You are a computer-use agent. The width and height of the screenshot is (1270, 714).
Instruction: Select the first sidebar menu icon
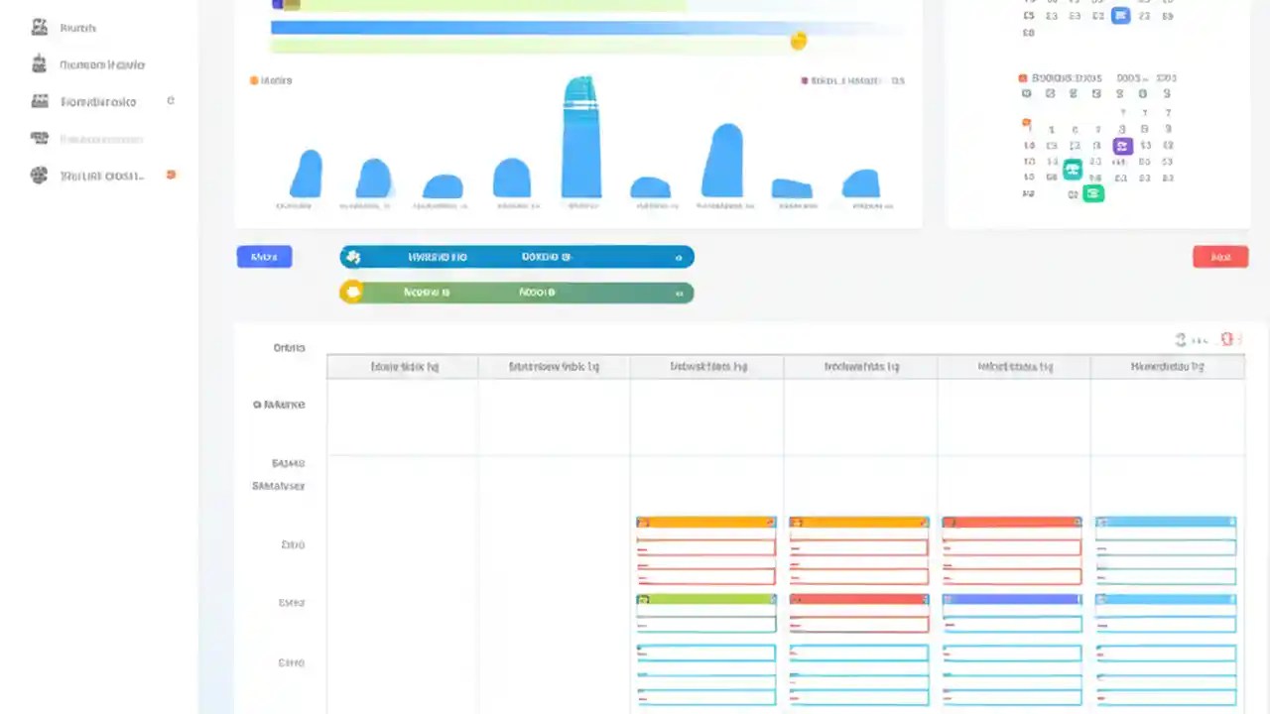(x=40, y=27)
